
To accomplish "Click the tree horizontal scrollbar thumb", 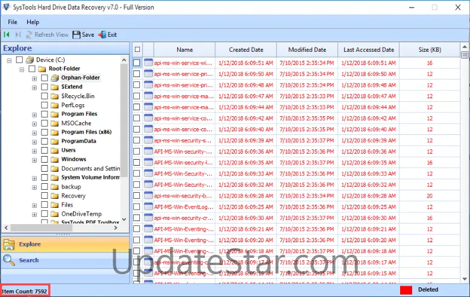I will pos(42,228).
